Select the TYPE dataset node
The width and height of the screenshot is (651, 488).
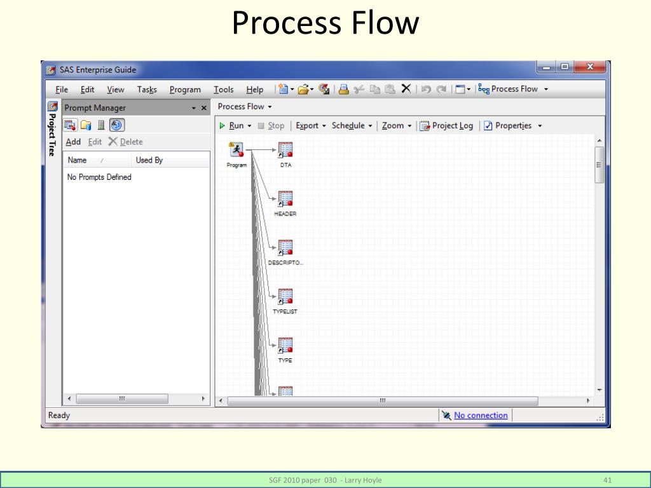click(285, 345)
